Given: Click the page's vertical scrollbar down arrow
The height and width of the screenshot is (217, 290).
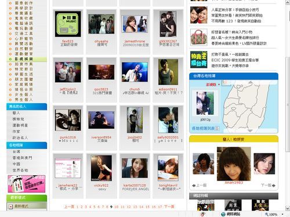Looking at the screenshot, I should click(288, 208).
